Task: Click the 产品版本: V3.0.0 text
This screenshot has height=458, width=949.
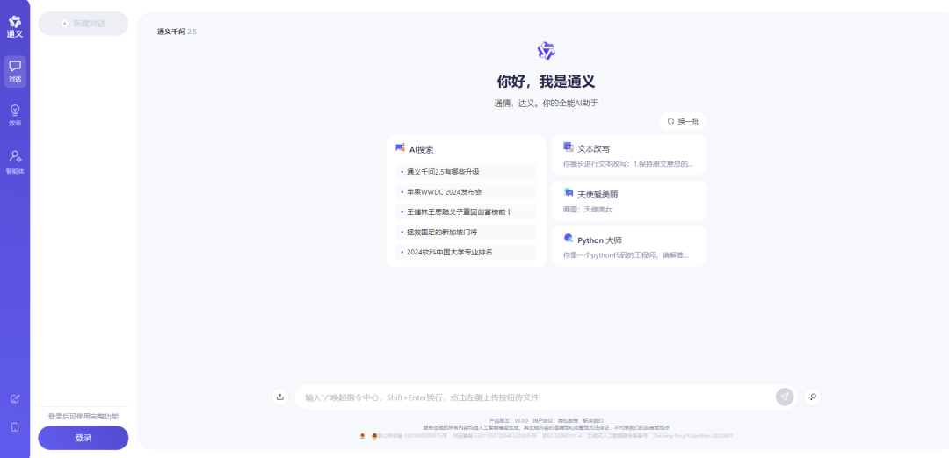Action: 509,420
